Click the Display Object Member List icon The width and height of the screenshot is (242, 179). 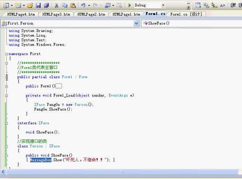pyautogui.click(x=198, y=5)
